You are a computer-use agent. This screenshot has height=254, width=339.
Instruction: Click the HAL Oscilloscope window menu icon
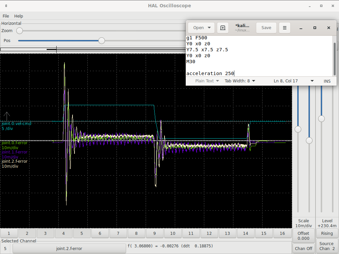(x=6, y=6)
